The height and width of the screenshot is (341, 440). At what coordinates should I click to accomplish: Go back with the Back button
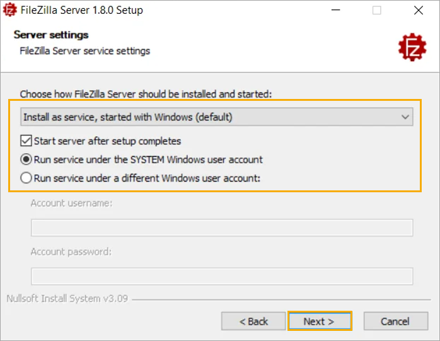tap(253, 321)
